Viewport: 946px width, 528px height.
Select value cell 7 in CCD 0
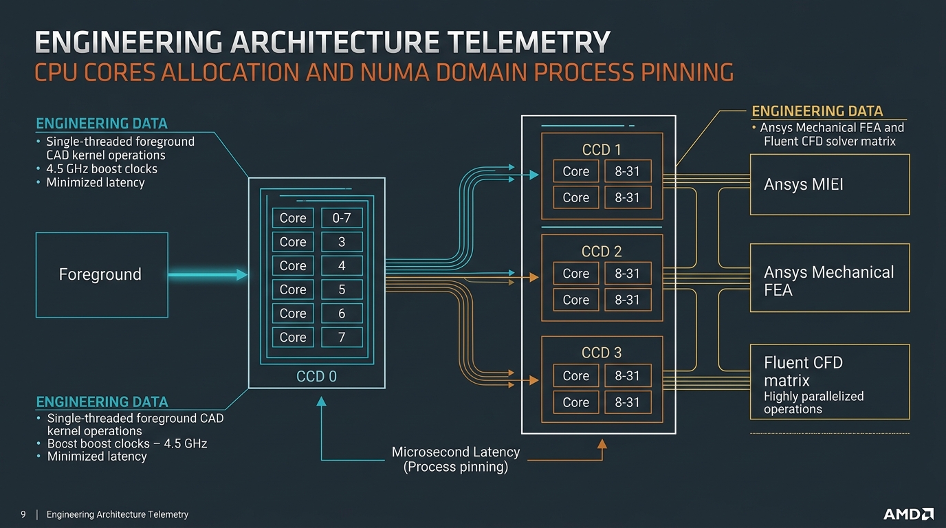342,337
